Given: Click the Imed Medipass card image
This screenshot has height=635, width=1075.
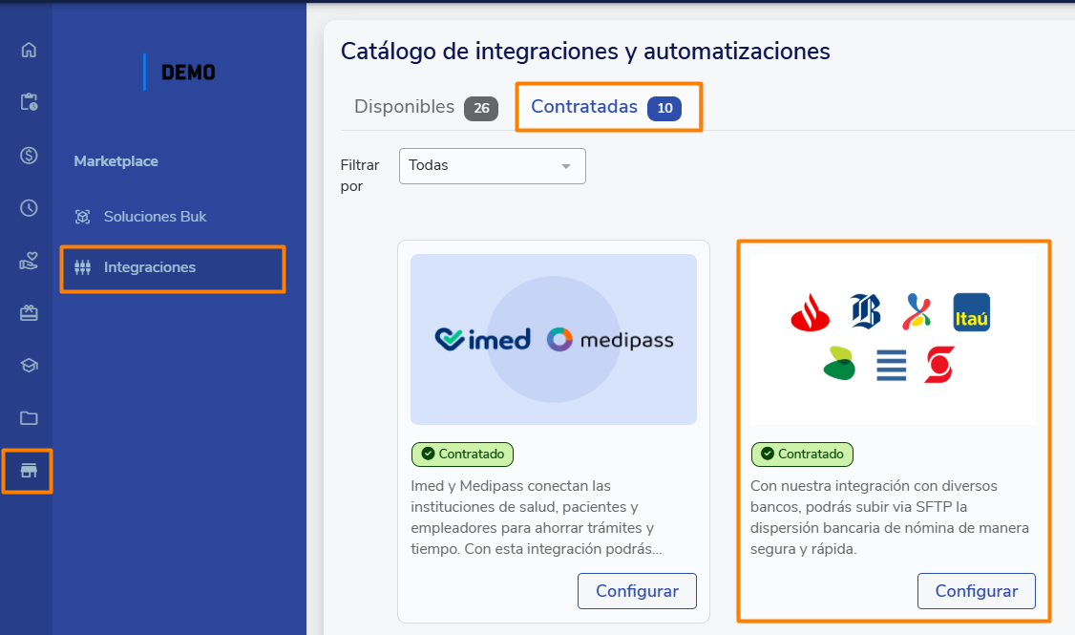Looking at the screenshot, I should (554, 339).
